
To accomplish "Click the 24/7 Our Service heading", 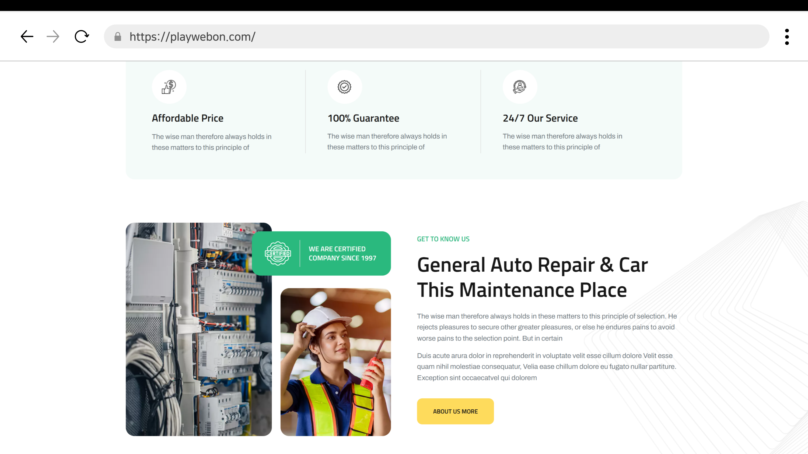I will tap(540, 118).
